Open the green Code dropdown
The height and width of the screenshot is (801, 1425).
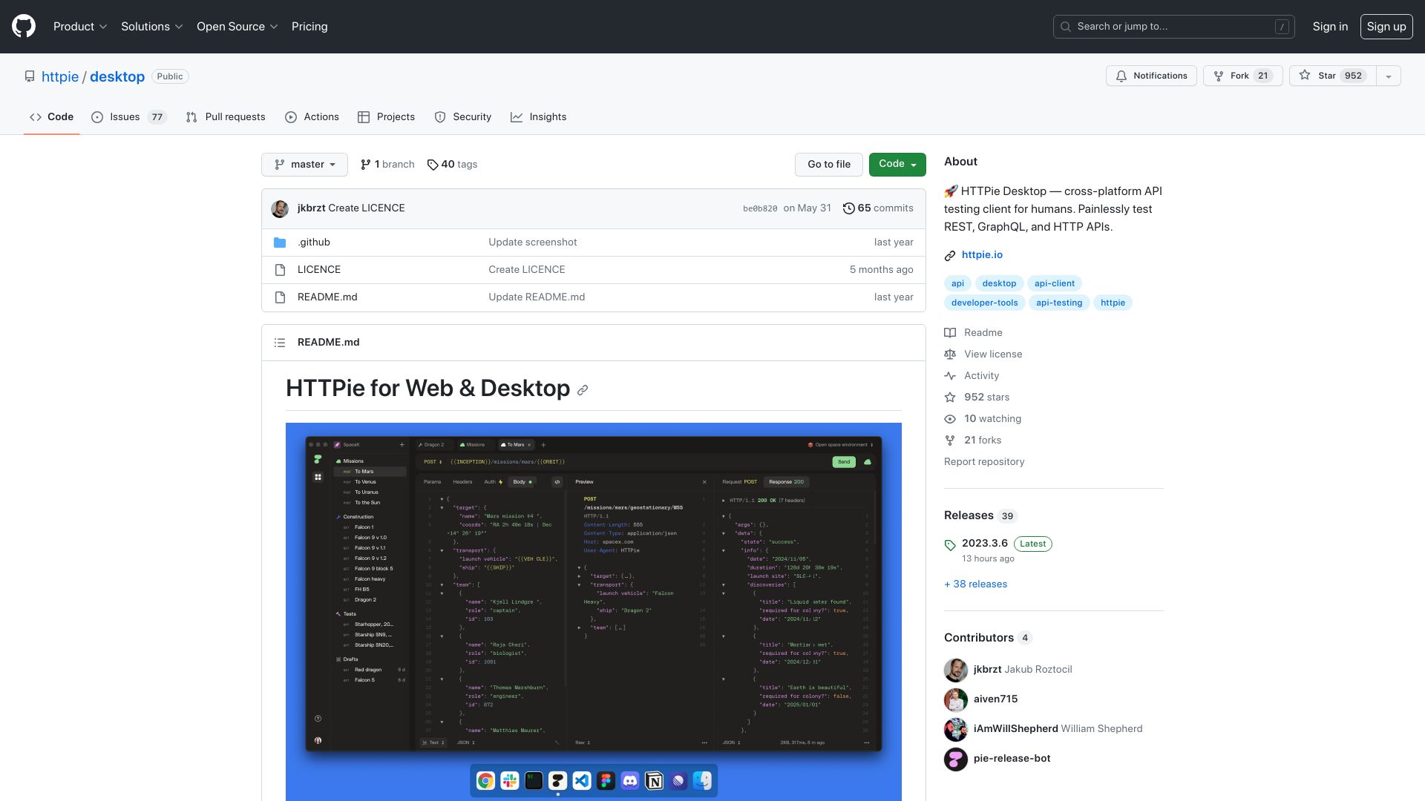click(x=897, y=165)
